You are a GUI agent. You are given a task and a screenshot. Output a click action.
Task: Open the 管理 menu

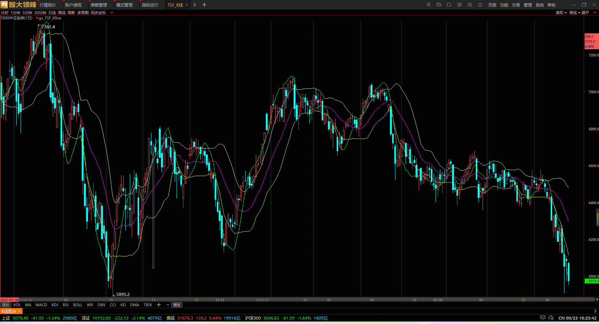[x=528, y=5]
